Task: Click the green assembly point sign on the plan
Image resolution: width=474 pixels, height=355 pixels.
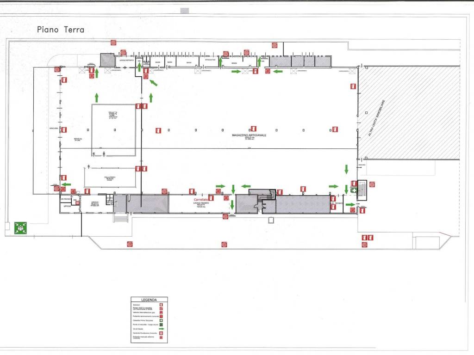Action: coord(20,228)
